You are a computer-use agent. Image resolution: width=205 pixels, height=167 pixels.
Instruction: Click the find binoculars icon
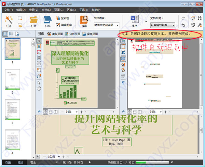coord(200,18)
